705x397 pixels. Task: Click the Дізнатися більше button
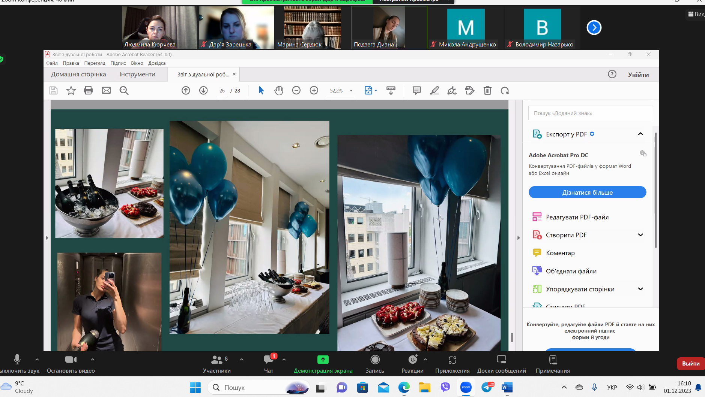[587, 192]
